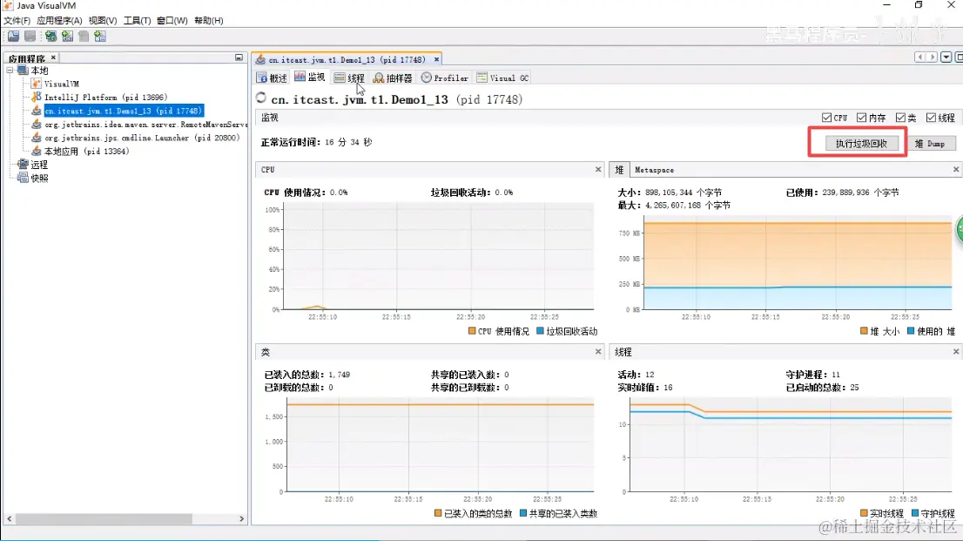963x541 pixels.
Task: Click the 执行垃圾回收 button
Action: tap(861, 143)
